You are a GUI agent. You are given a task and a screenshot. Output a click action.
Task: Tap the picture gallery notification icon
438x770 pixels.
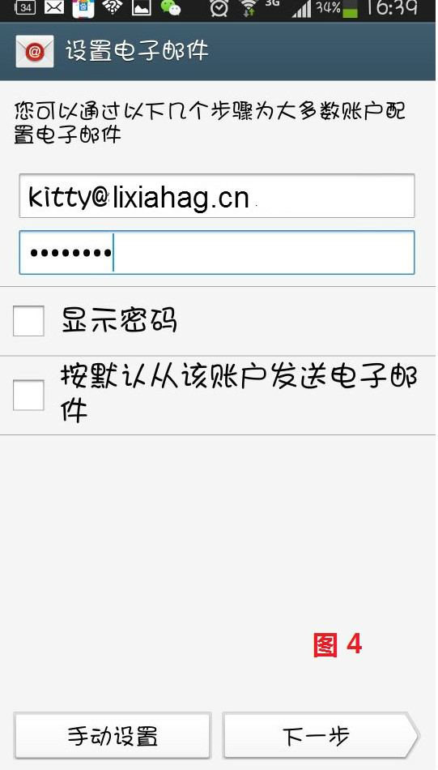pos(141,8)
